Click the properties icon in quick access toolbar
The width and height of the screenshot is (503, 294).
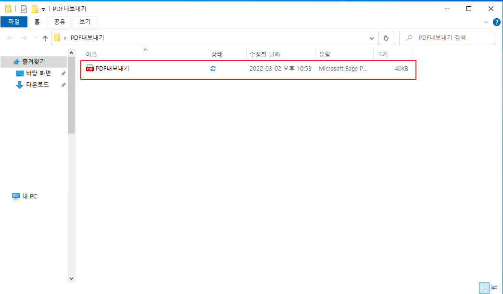pos(24,8)
